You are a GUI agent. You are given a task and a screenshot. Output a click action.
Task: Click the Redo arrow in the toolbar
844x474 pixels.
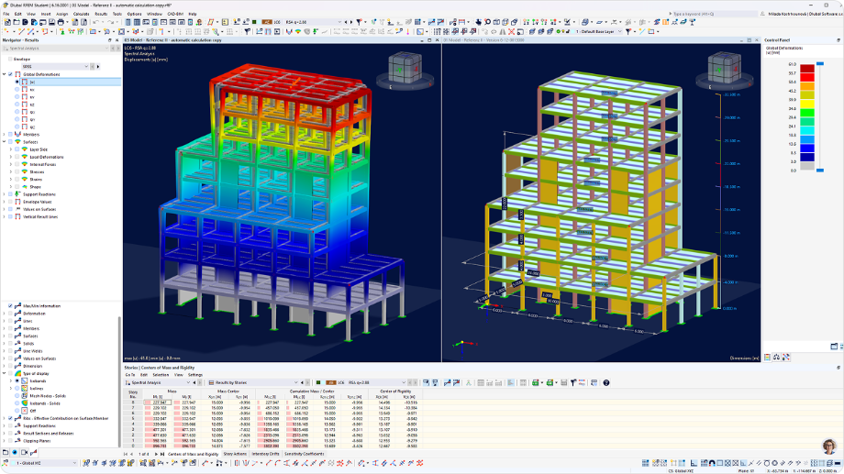pyautogui.click(x=110, y=22)
